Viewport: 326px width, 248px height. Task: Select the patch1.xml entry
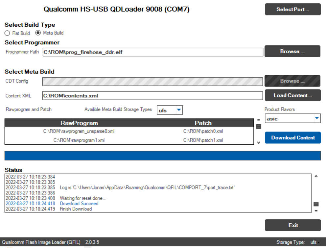coord(203,140)
